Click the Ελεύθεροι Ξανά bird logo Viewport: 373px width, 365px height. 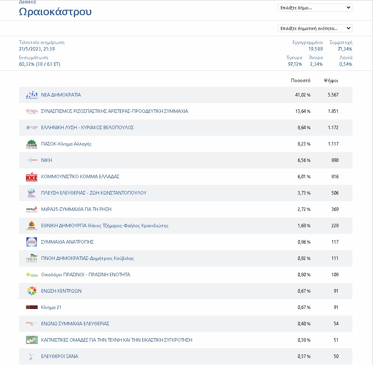click(31, 356)
